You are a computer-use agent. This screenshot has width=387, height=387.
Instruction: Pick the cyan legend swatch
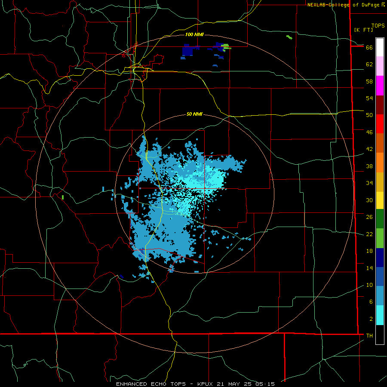380,315
